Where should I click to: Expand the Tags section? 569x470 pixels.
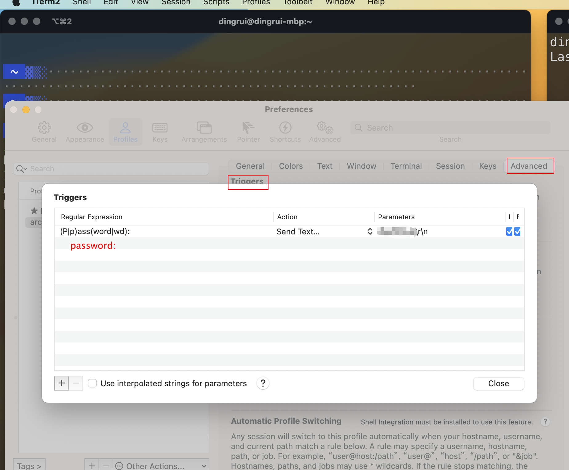pos(29,466)
